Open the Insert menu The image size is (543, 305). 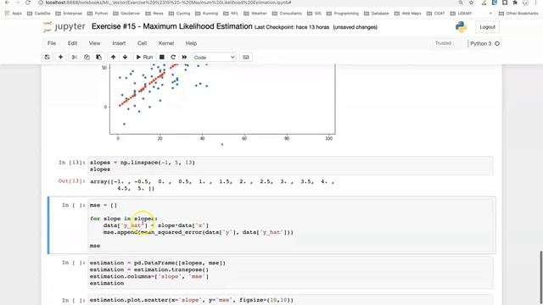(x=119, y=43)
